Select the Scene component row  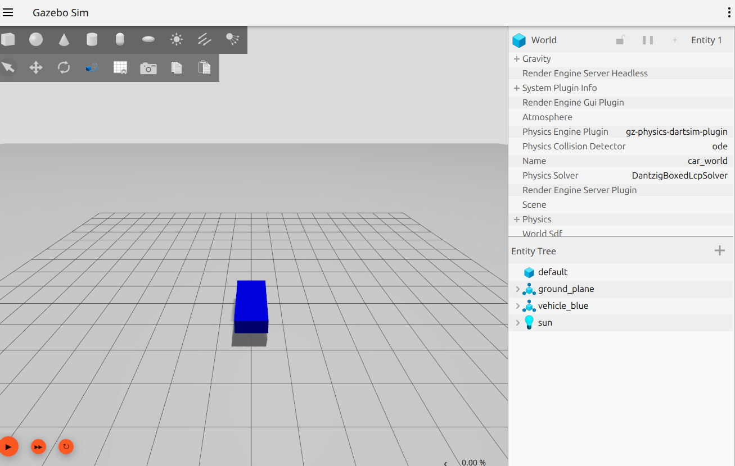click(621, 204)
